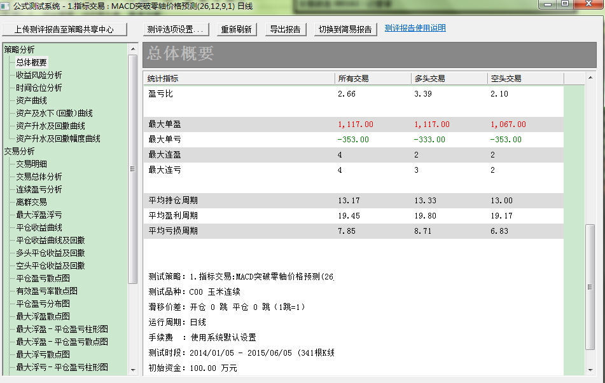Open 测评选项设置 options dialog
This screenshot has height=383, width=605.
175,29
